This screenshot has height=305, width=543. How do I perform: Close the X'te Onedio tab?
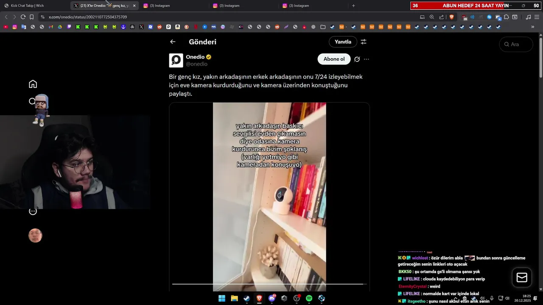pos(134,6)
